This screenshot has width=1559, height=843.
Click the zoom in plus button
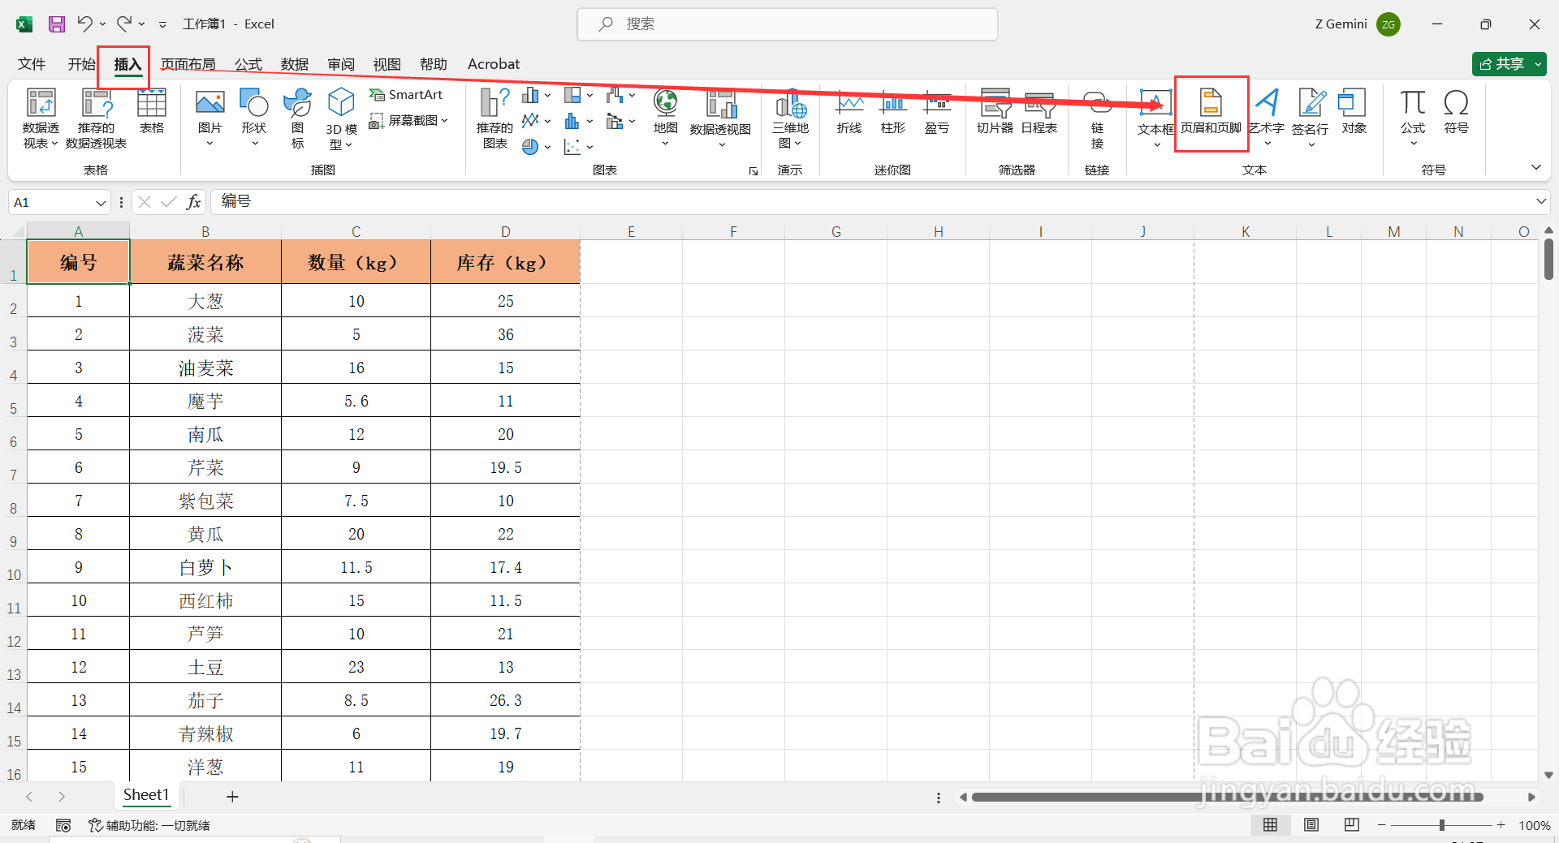1501,825
